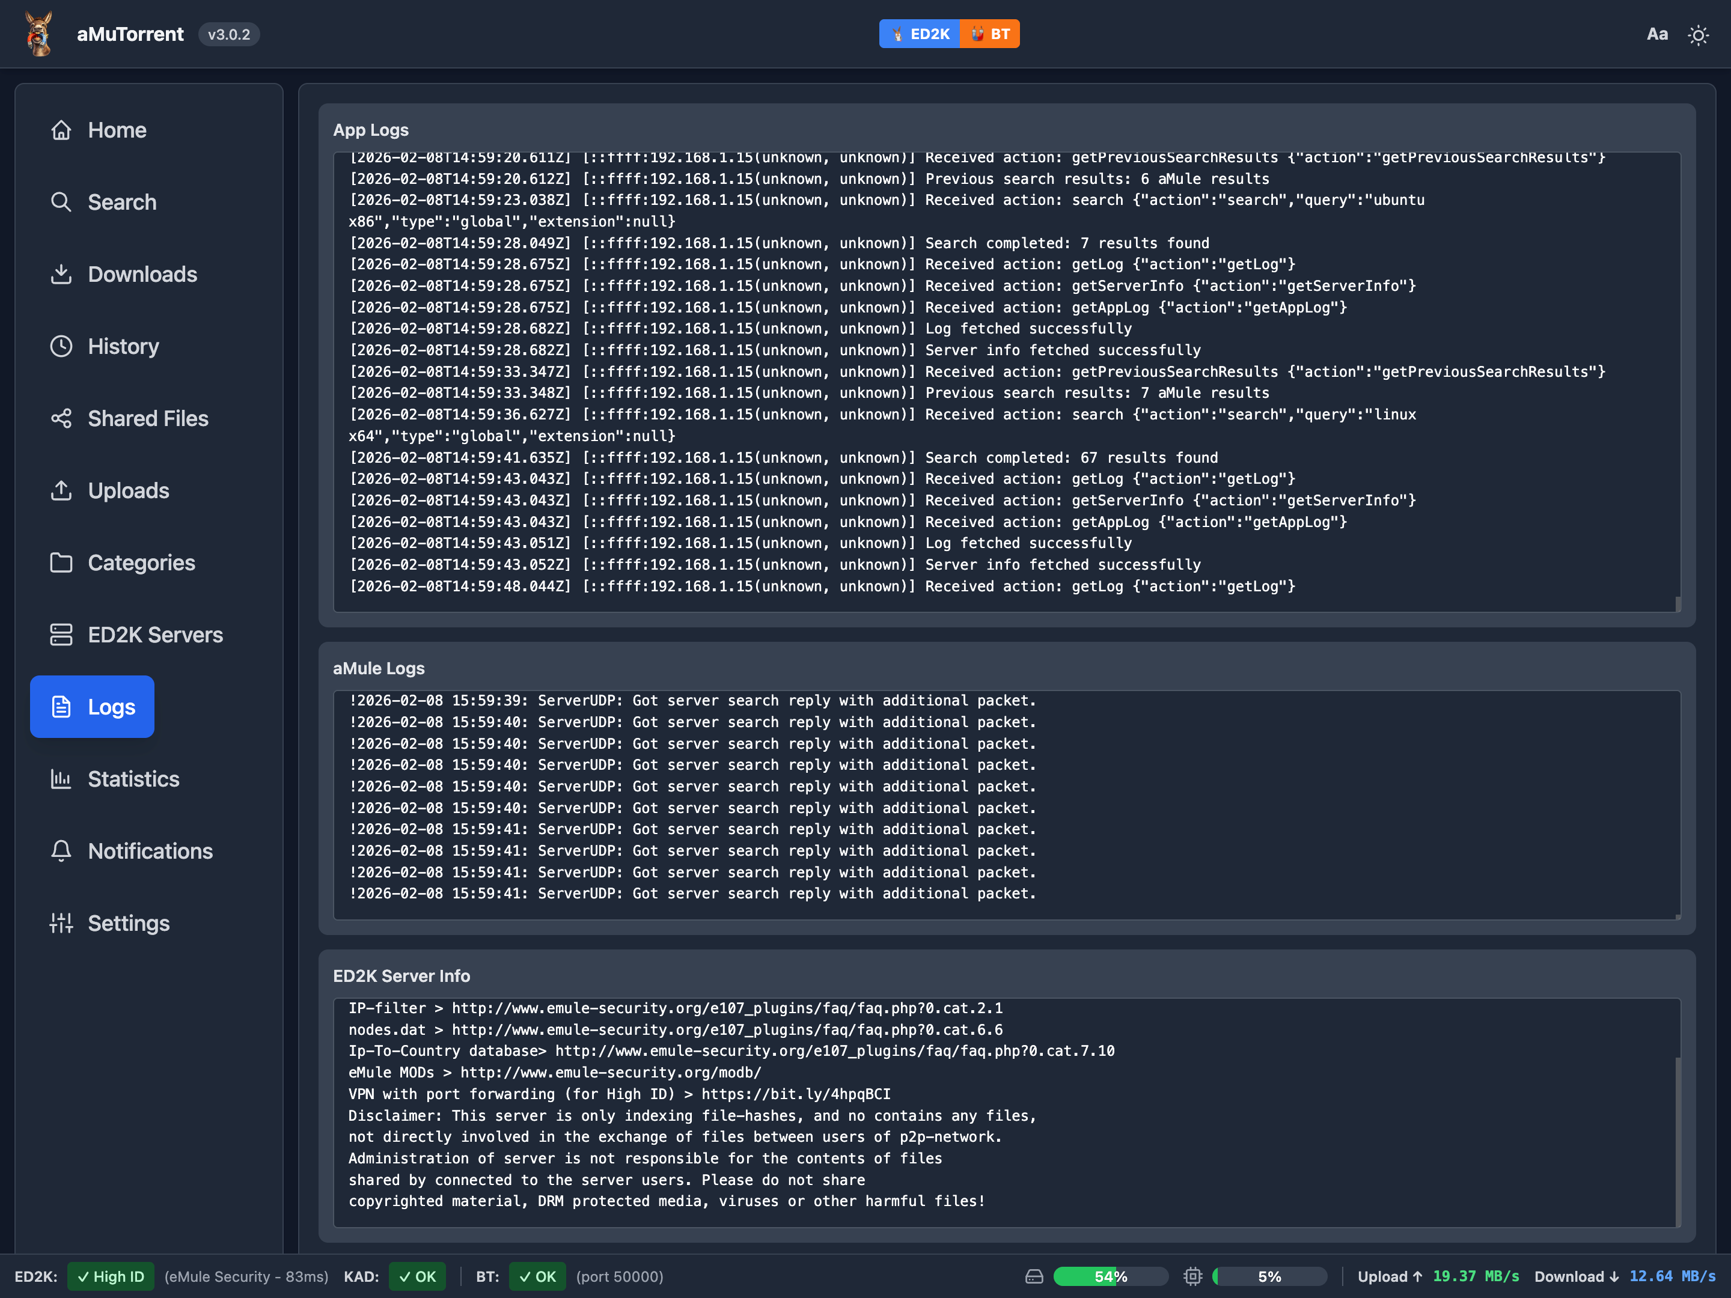Click the High ID status badge
This screenshot has width=1731, height=1298.
(x=111, y=1276)
